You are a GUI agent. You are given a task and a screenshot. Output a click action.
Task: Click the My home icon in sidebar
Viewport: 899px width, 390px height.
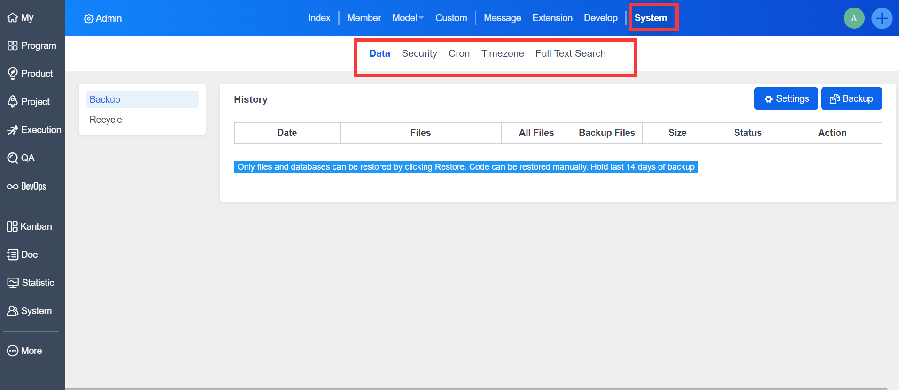tap(13, 18)
